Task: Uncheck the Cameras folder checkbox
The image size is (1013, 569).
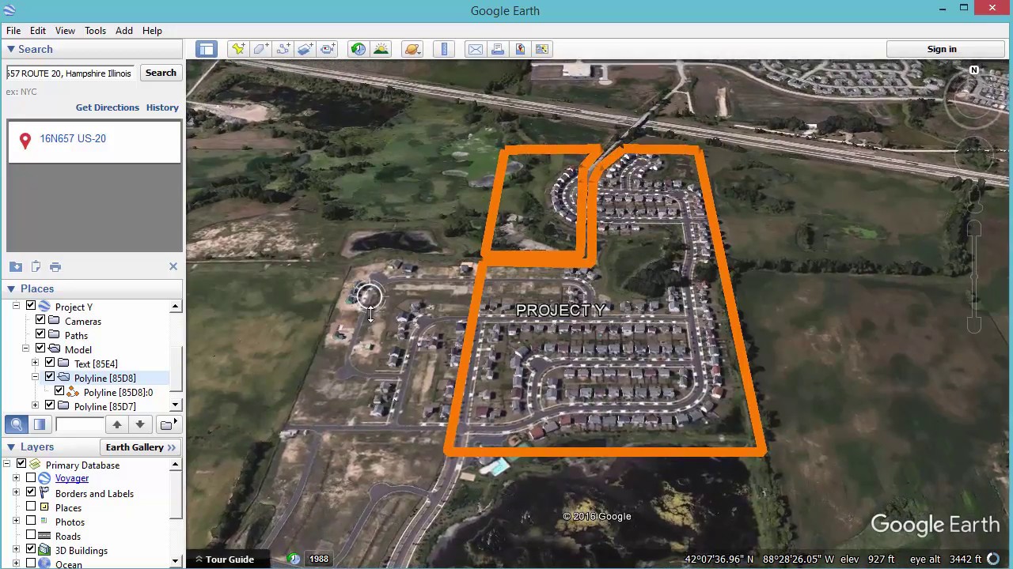Action: tap(40, 320)
